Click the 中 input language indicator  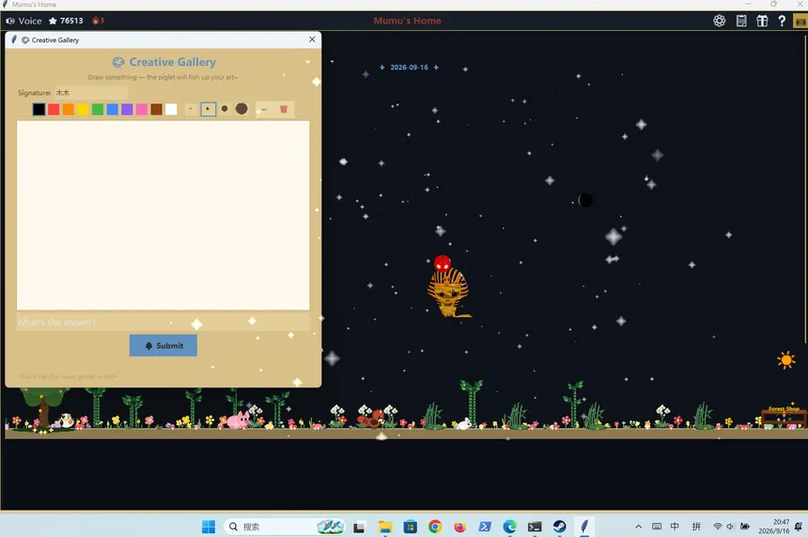click(x=675, y=527)
